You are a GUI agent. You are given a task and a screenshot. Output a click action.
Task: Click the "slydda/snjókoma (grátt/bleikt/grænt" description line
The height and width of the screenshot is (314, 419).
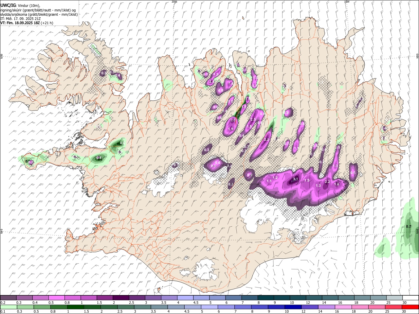point(39,14)
